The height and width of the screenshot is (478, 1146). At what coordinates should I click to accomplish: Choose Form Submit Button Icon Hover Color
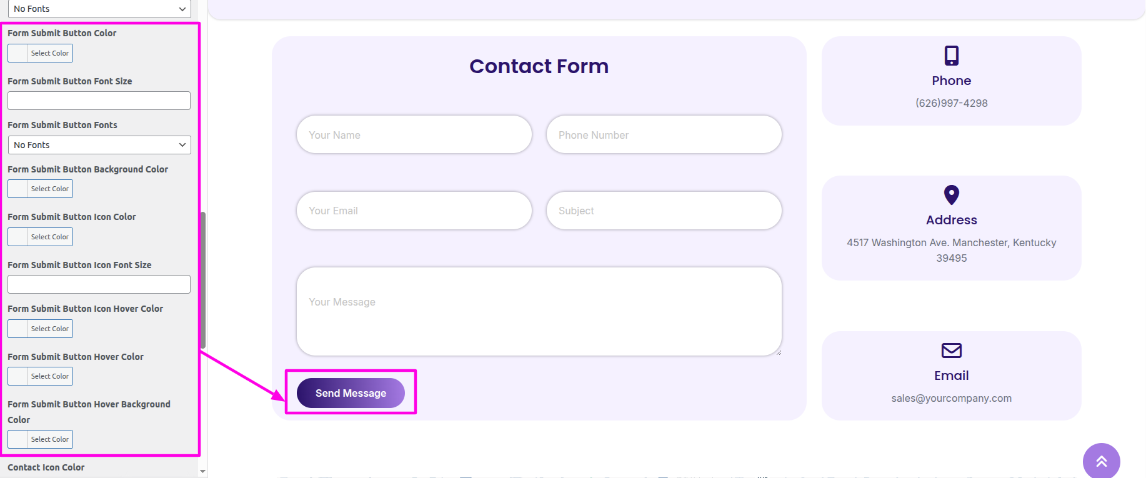pyautogui.click(x=41, y=329)
